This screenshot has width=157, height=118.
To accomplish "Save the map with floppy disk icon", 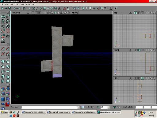I will pyautogui.click(x=10, y=8).
